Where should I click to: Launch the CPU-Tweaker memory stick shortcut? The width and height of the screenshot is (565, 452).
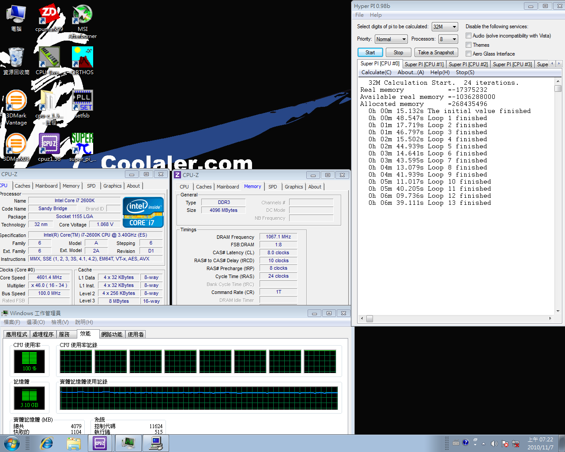click(x=49, y=61)
